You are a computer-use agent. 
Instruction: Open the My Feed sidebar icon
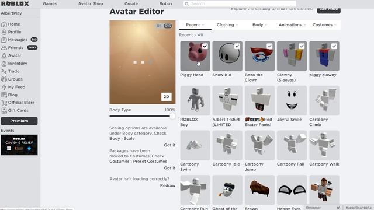pos(4,87)
